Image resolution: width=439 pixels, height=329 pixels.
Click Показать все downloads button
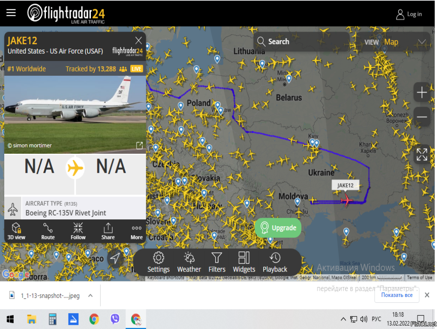(x=397, y=295)
